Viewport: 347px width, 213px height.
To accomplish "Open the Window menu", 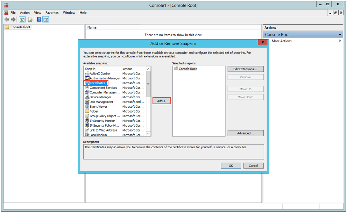I will tap(69, 13).
